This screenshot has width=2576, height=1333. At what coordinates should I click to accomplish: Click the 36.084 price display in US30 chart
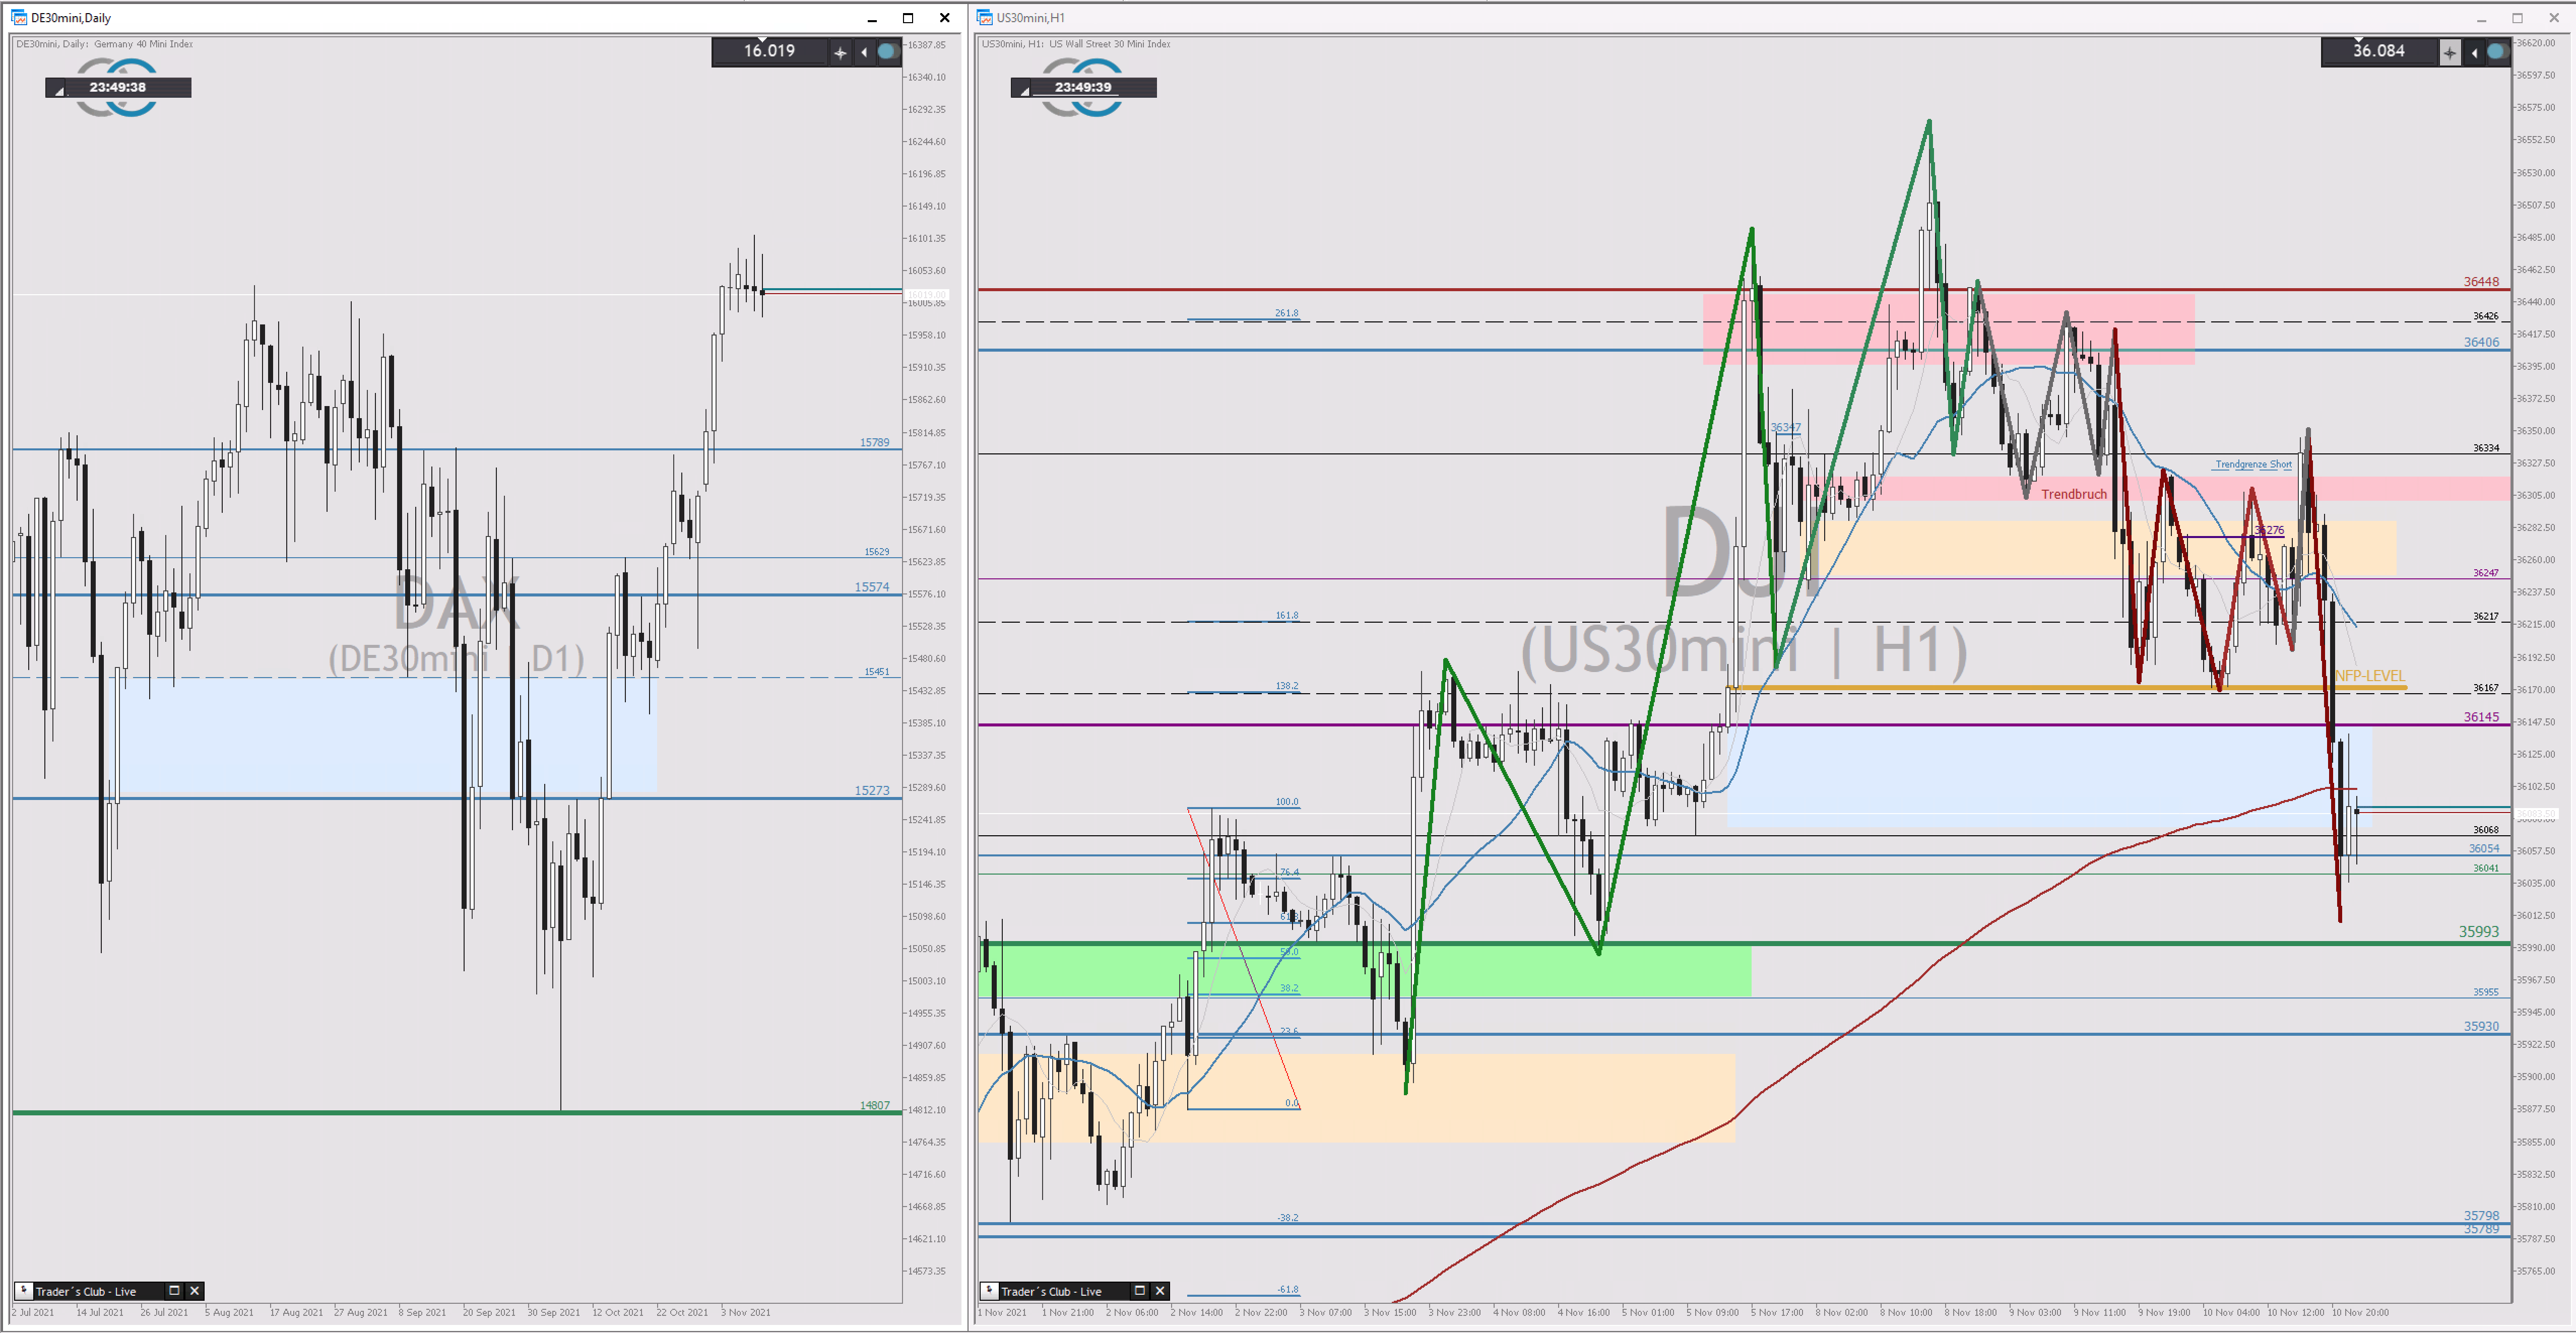pos(2379,51)
